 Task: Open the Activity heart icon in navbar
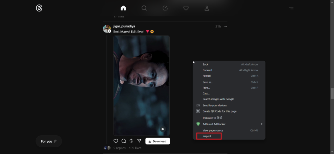click(x=186, y=8)
